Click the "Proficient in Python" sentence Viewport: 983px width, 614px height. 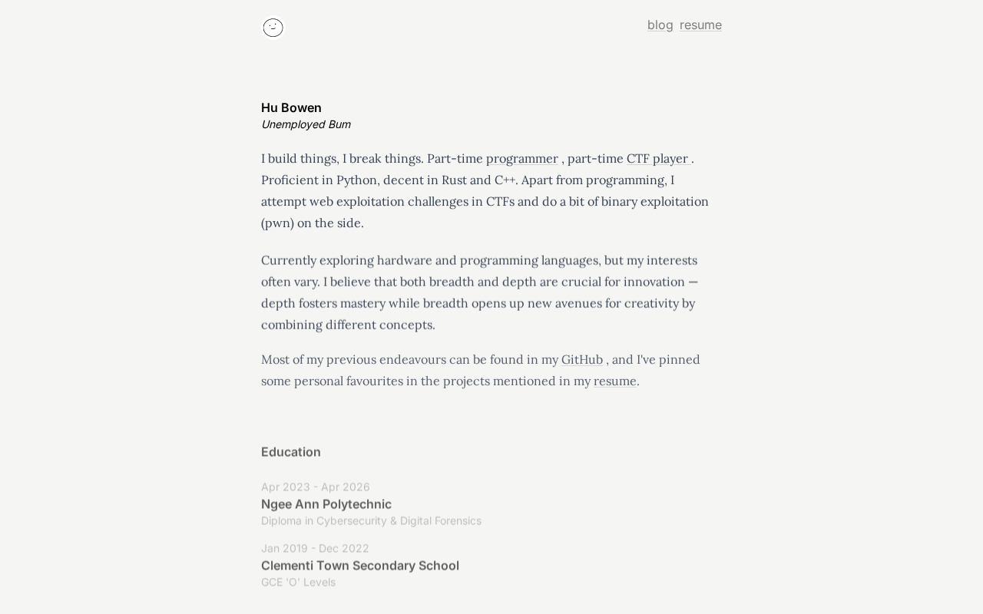pyautogui.click(x=389, y=180)
